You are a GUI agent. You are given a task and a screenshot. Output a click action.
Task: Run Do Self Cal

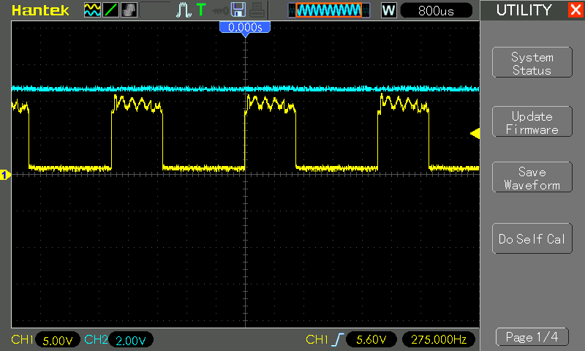[x=532, y=239]
